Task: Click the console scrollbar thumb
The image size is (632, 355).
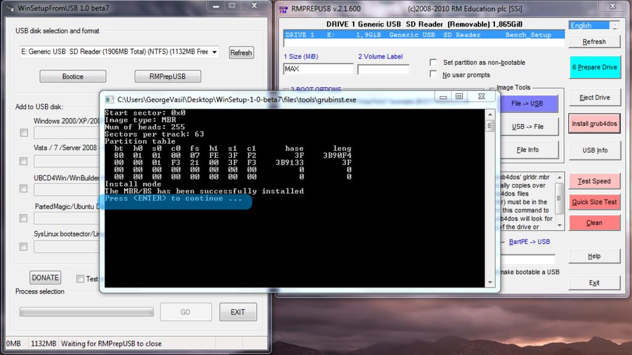Action: click(490, 126)
